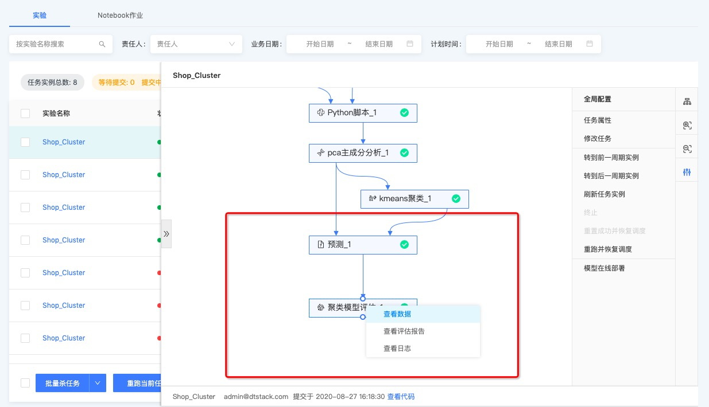Zoom out of the workflow canvas
This screenshot has width=709, height=407.
pyautogui.click(x=687, y=149)
